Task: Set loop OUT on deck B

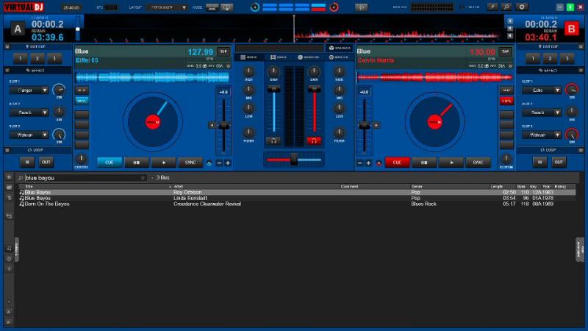Action: tap(559, 162)
